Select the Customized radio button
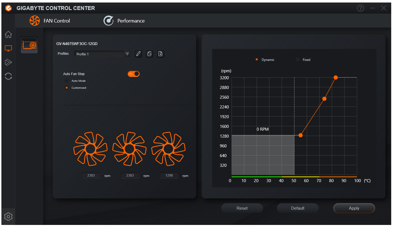 (67, 88)
